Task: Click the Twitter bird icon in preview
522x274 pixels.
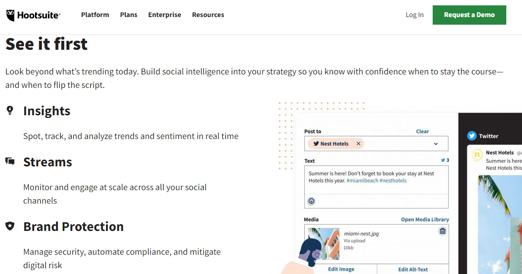Action: pos(472,136)
